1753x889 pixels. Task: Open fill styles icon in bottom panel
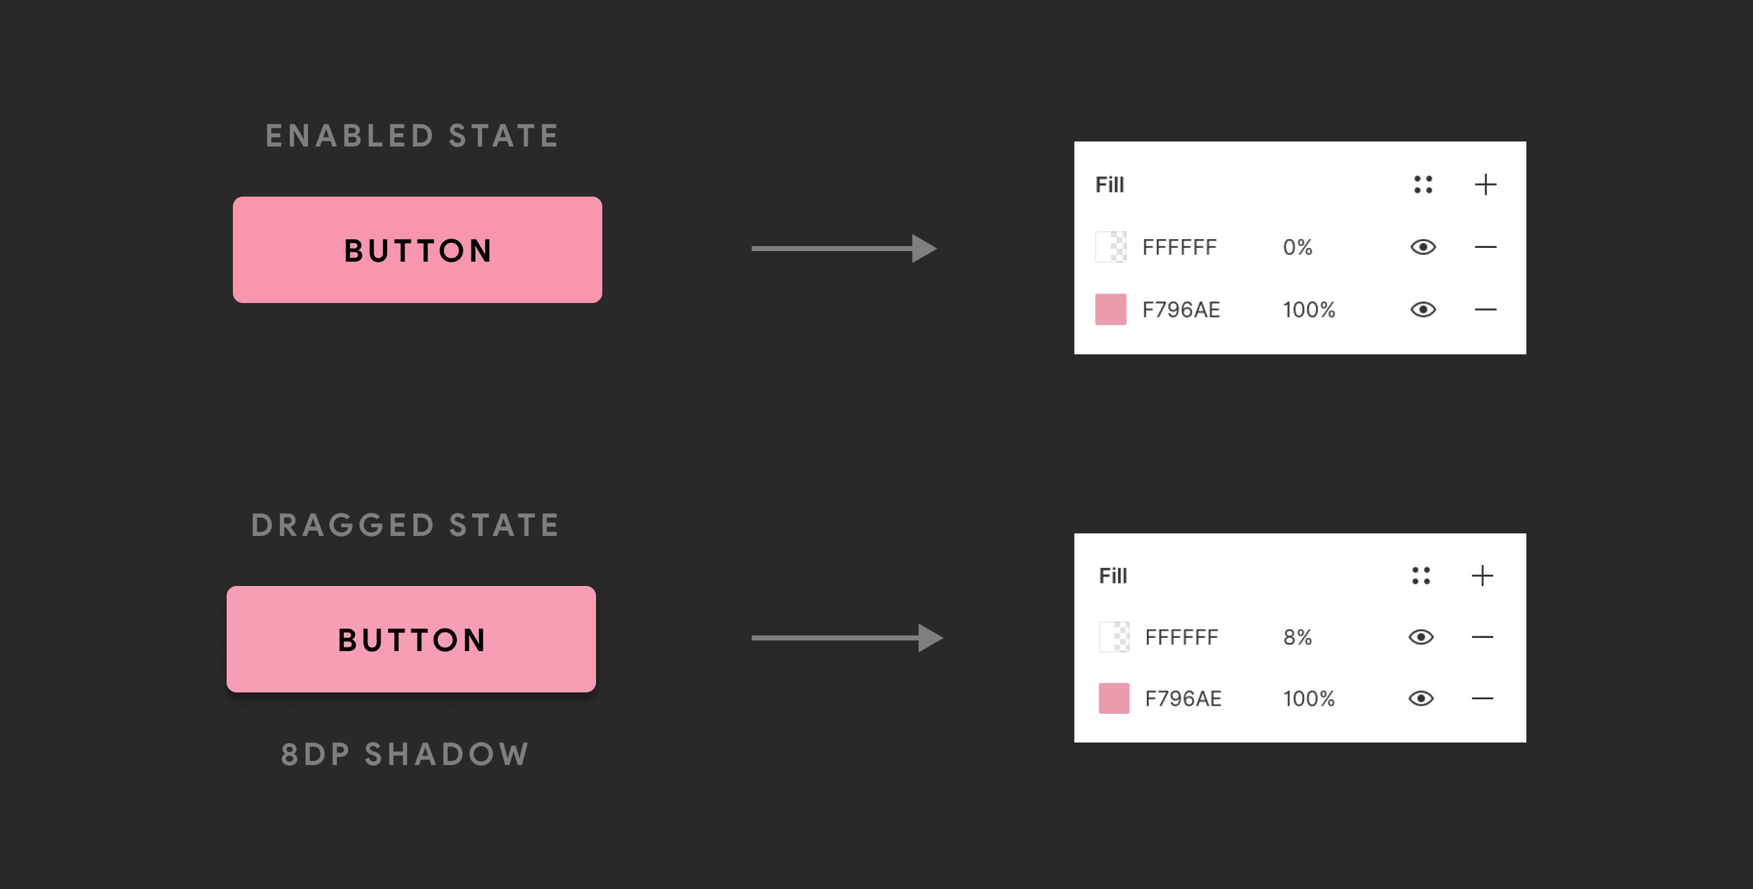(1420, 576)
